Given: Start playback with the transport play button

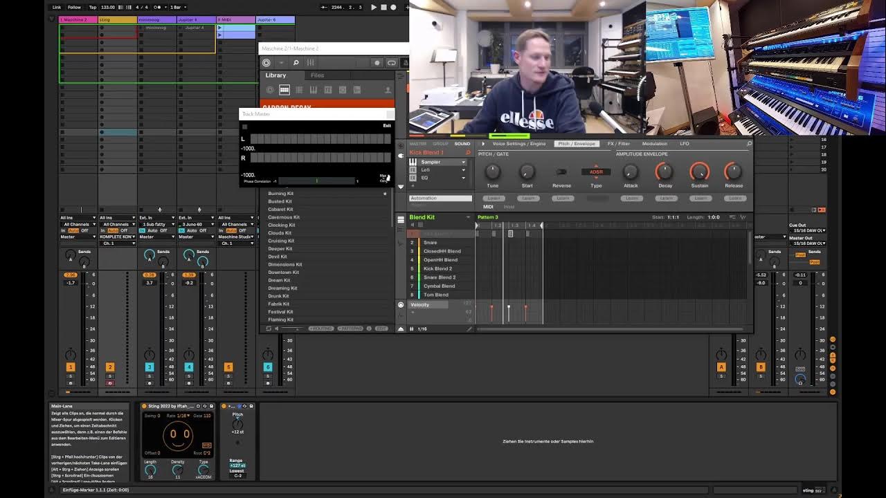Looking at the screenshot, I should [x=374, y=7].
